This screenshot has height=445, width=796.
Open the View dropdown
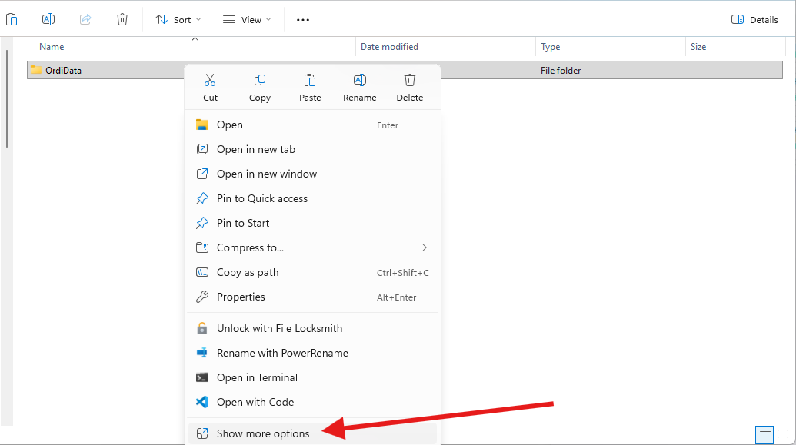pos(247,19)
